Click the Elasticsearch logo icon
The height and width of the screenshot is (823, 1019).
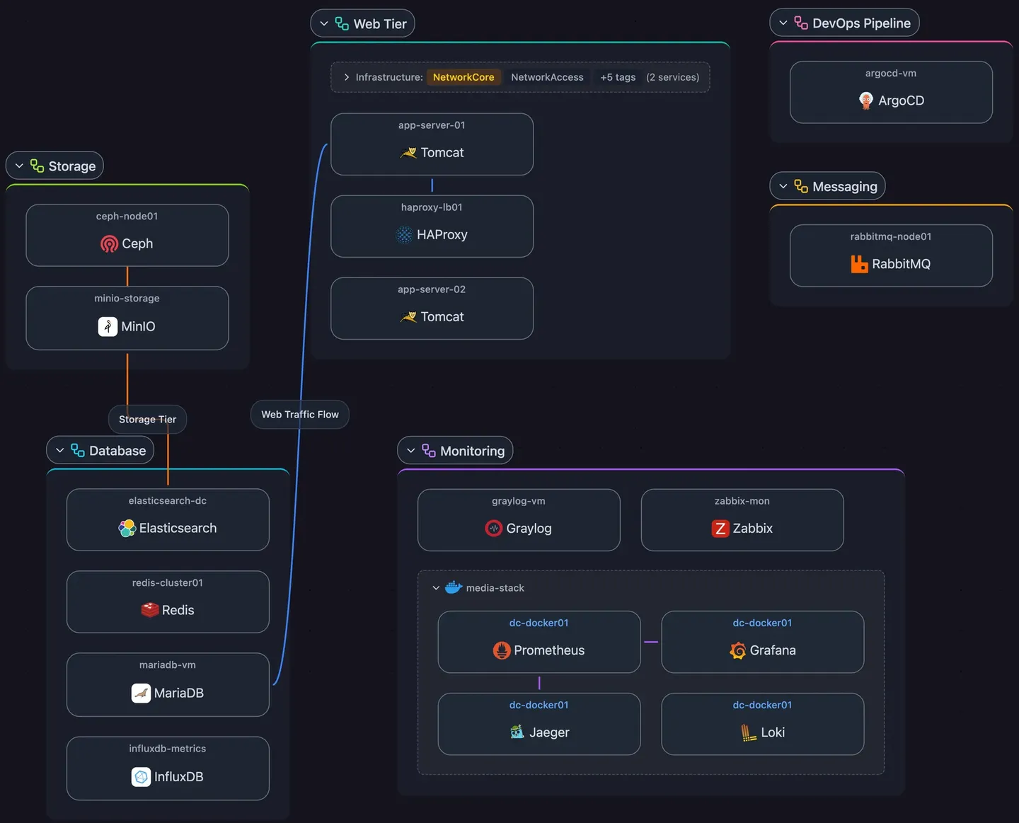click(x=127, y=529)
